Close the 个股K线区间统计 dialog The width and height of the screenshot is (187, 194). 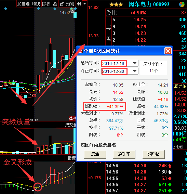click(x=168, y=51)
